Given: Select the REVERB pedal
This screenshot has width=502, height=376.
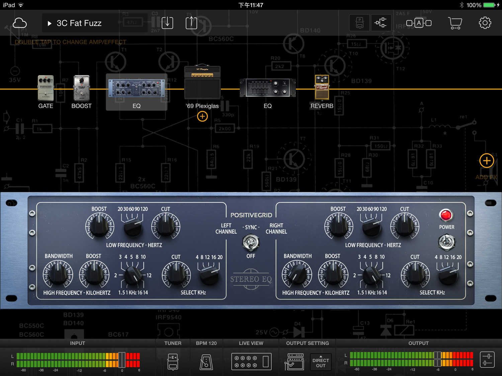Looking at the screenshot, I should [322, 87].
